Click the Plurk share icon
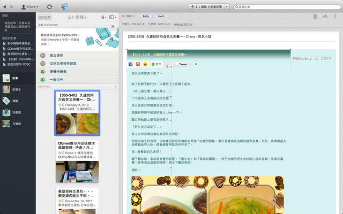343x214 pixels. pyautogui.click(x=138, y=64)
